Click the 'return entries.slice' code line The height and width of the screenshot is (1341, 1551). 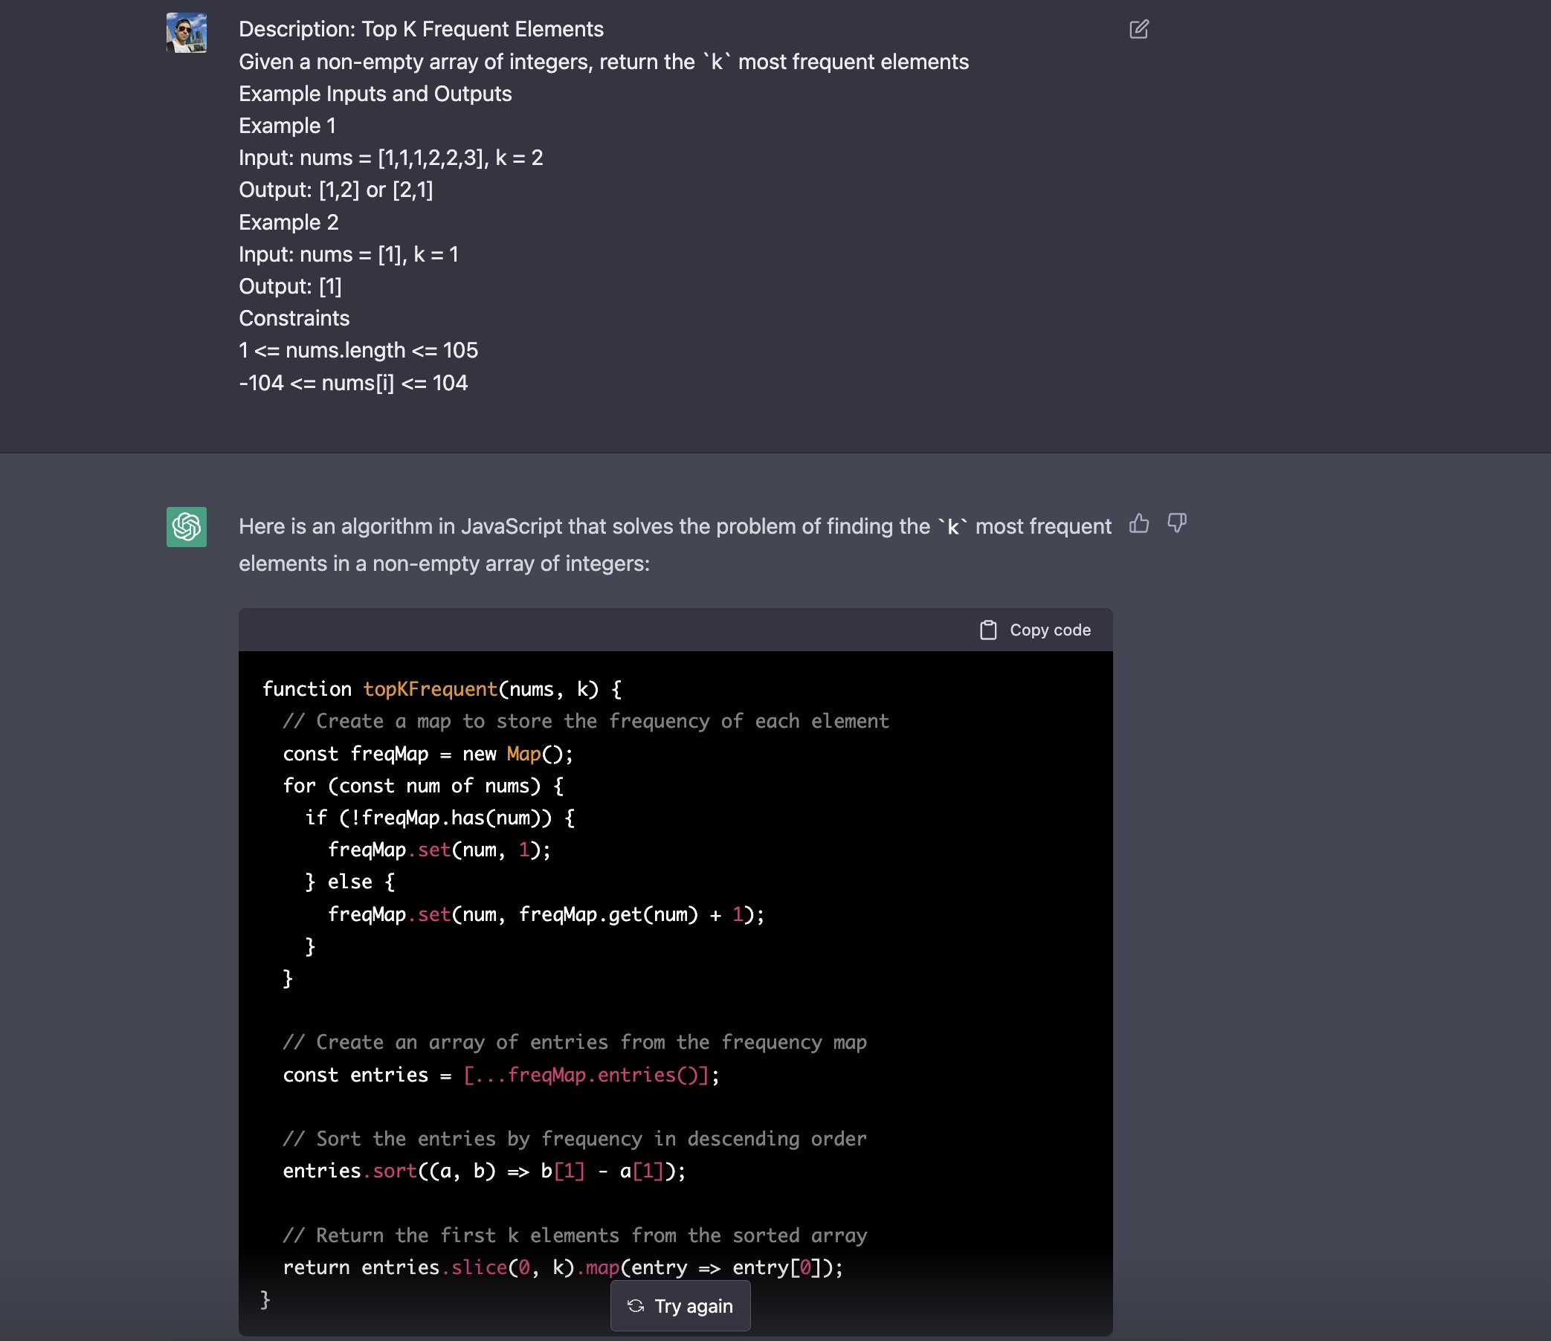563,1267
